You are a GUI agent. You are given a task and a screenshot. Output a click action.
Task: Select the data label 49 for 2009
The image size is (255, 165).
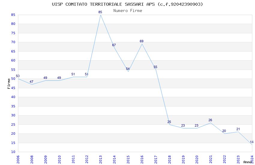pos(45,78)
